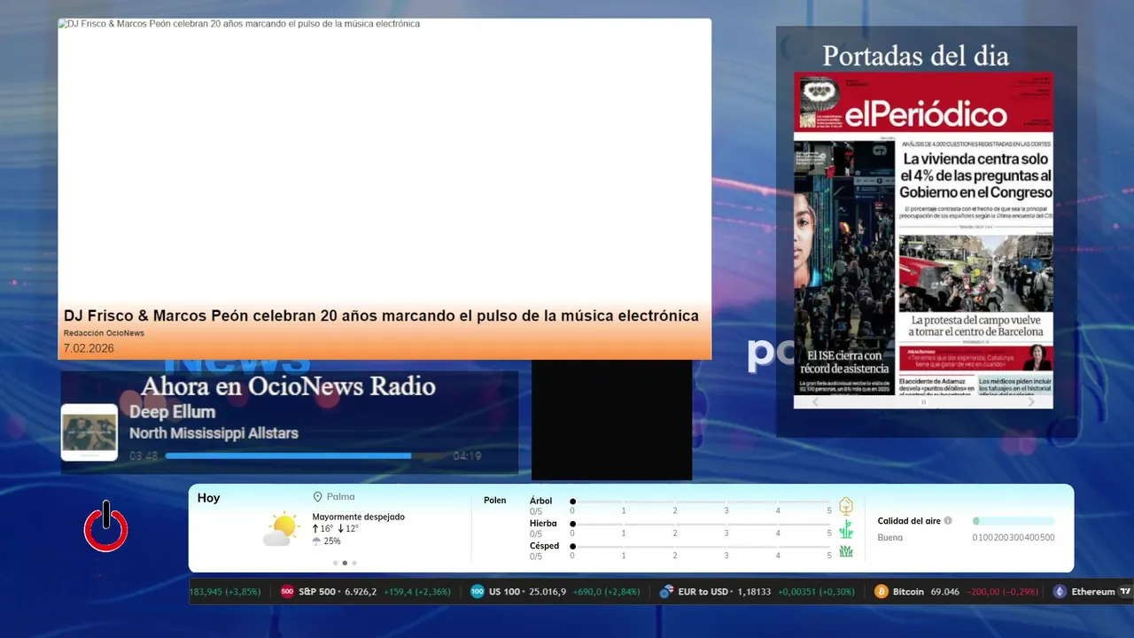
Task: Open the DJ Frisco & Marcos Peón headline
Action: coord(381,315)
